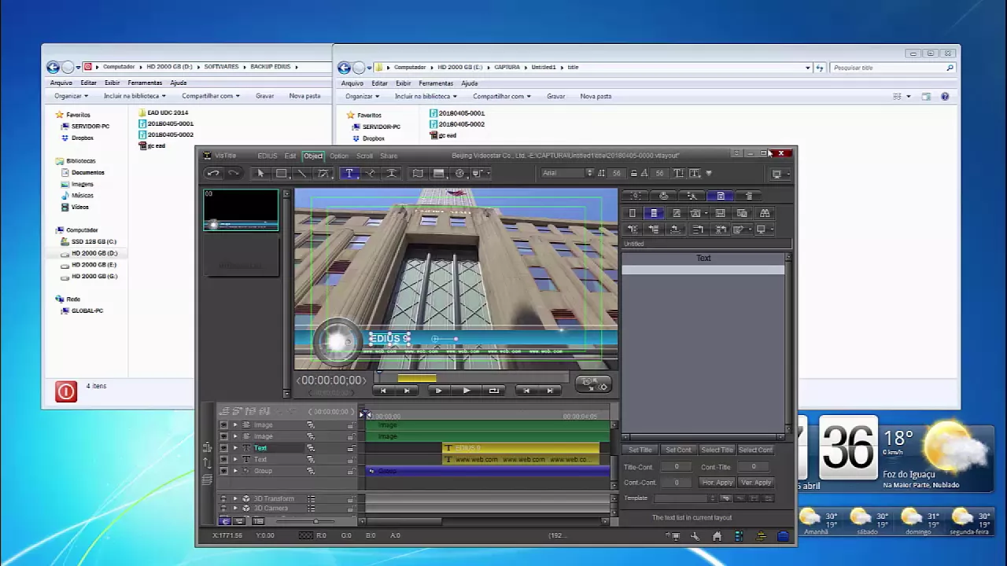Click the keyframe settings button beside transport

coord(592,384)
